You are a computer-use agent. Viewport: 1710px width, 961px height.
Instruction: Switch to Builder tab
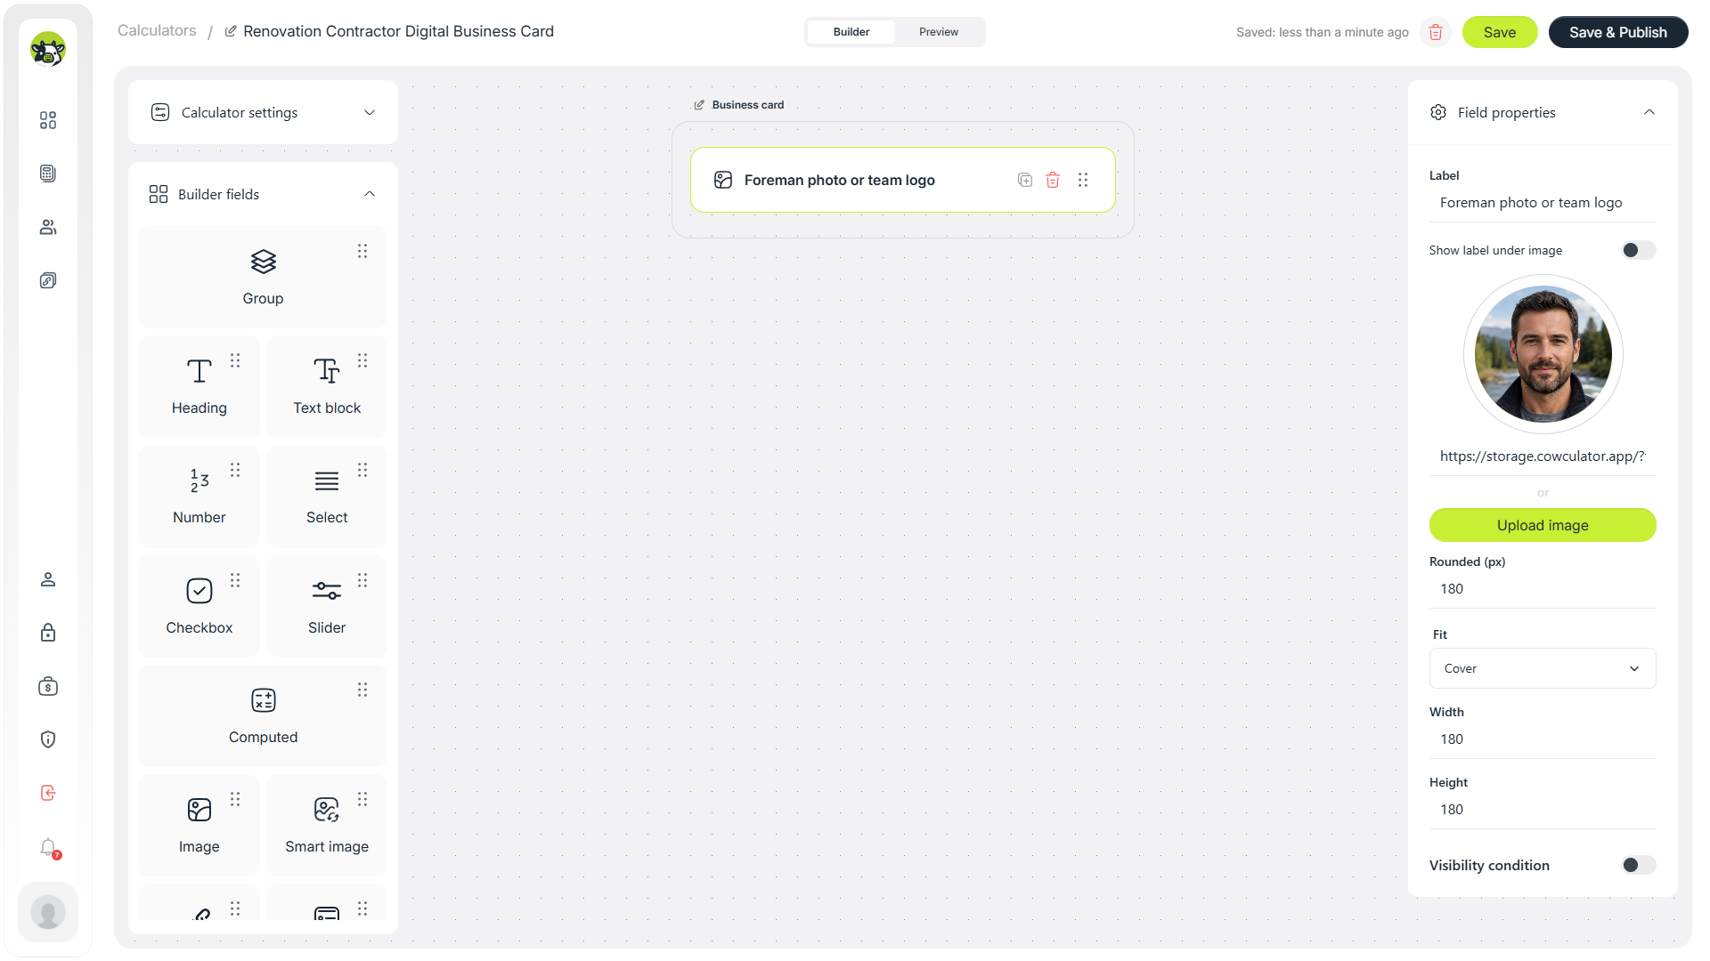click(x=851, y=32)
